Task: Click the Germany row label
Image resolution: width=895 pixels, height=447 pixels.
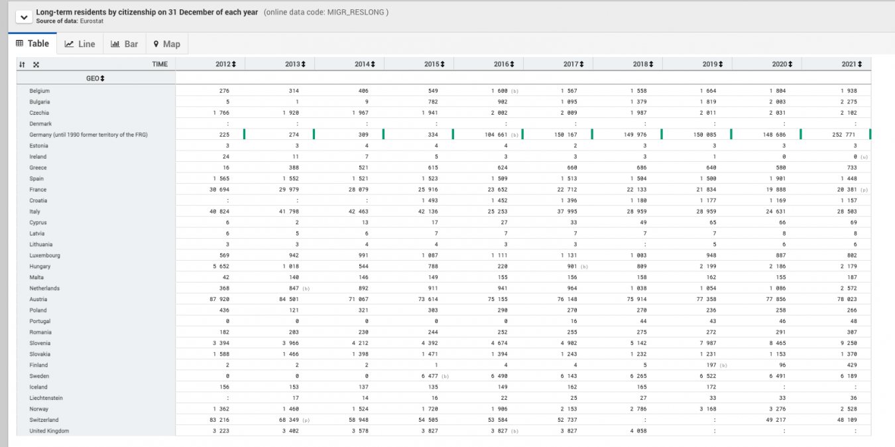Action: click(x=88, y=135)
